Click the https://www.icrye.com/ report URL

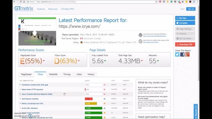(79, 26)
